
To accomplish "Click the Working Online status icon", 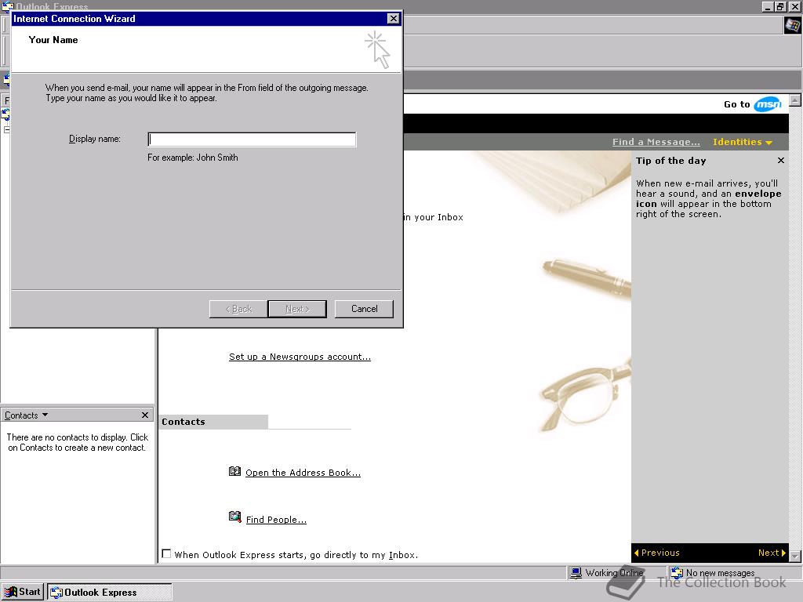I will click(576, 573).
